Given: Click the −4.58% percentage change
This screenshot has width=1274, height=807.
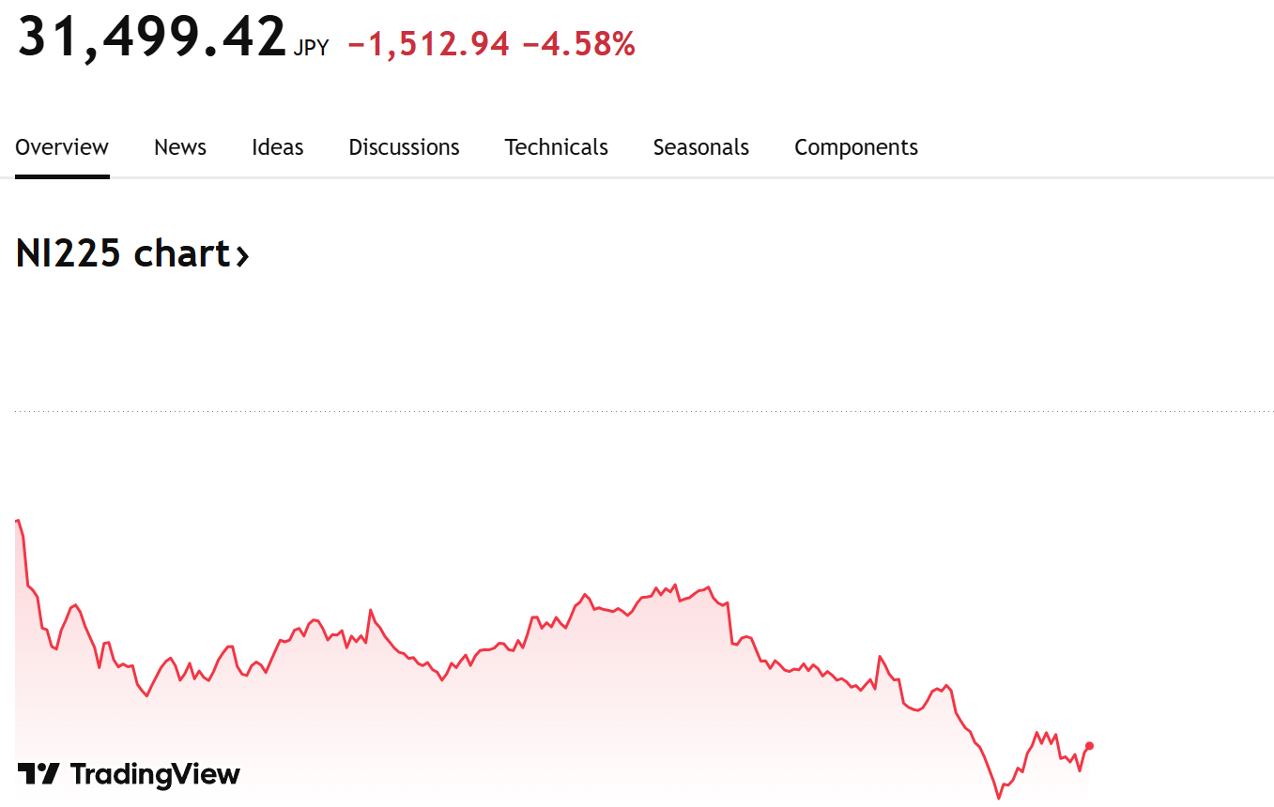Looking at the screenshot, I should click(578, 43).
